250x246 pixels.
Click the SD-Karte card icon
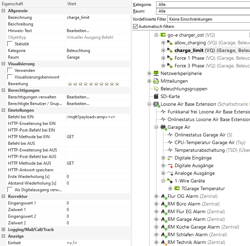click(x=156, y=96)
